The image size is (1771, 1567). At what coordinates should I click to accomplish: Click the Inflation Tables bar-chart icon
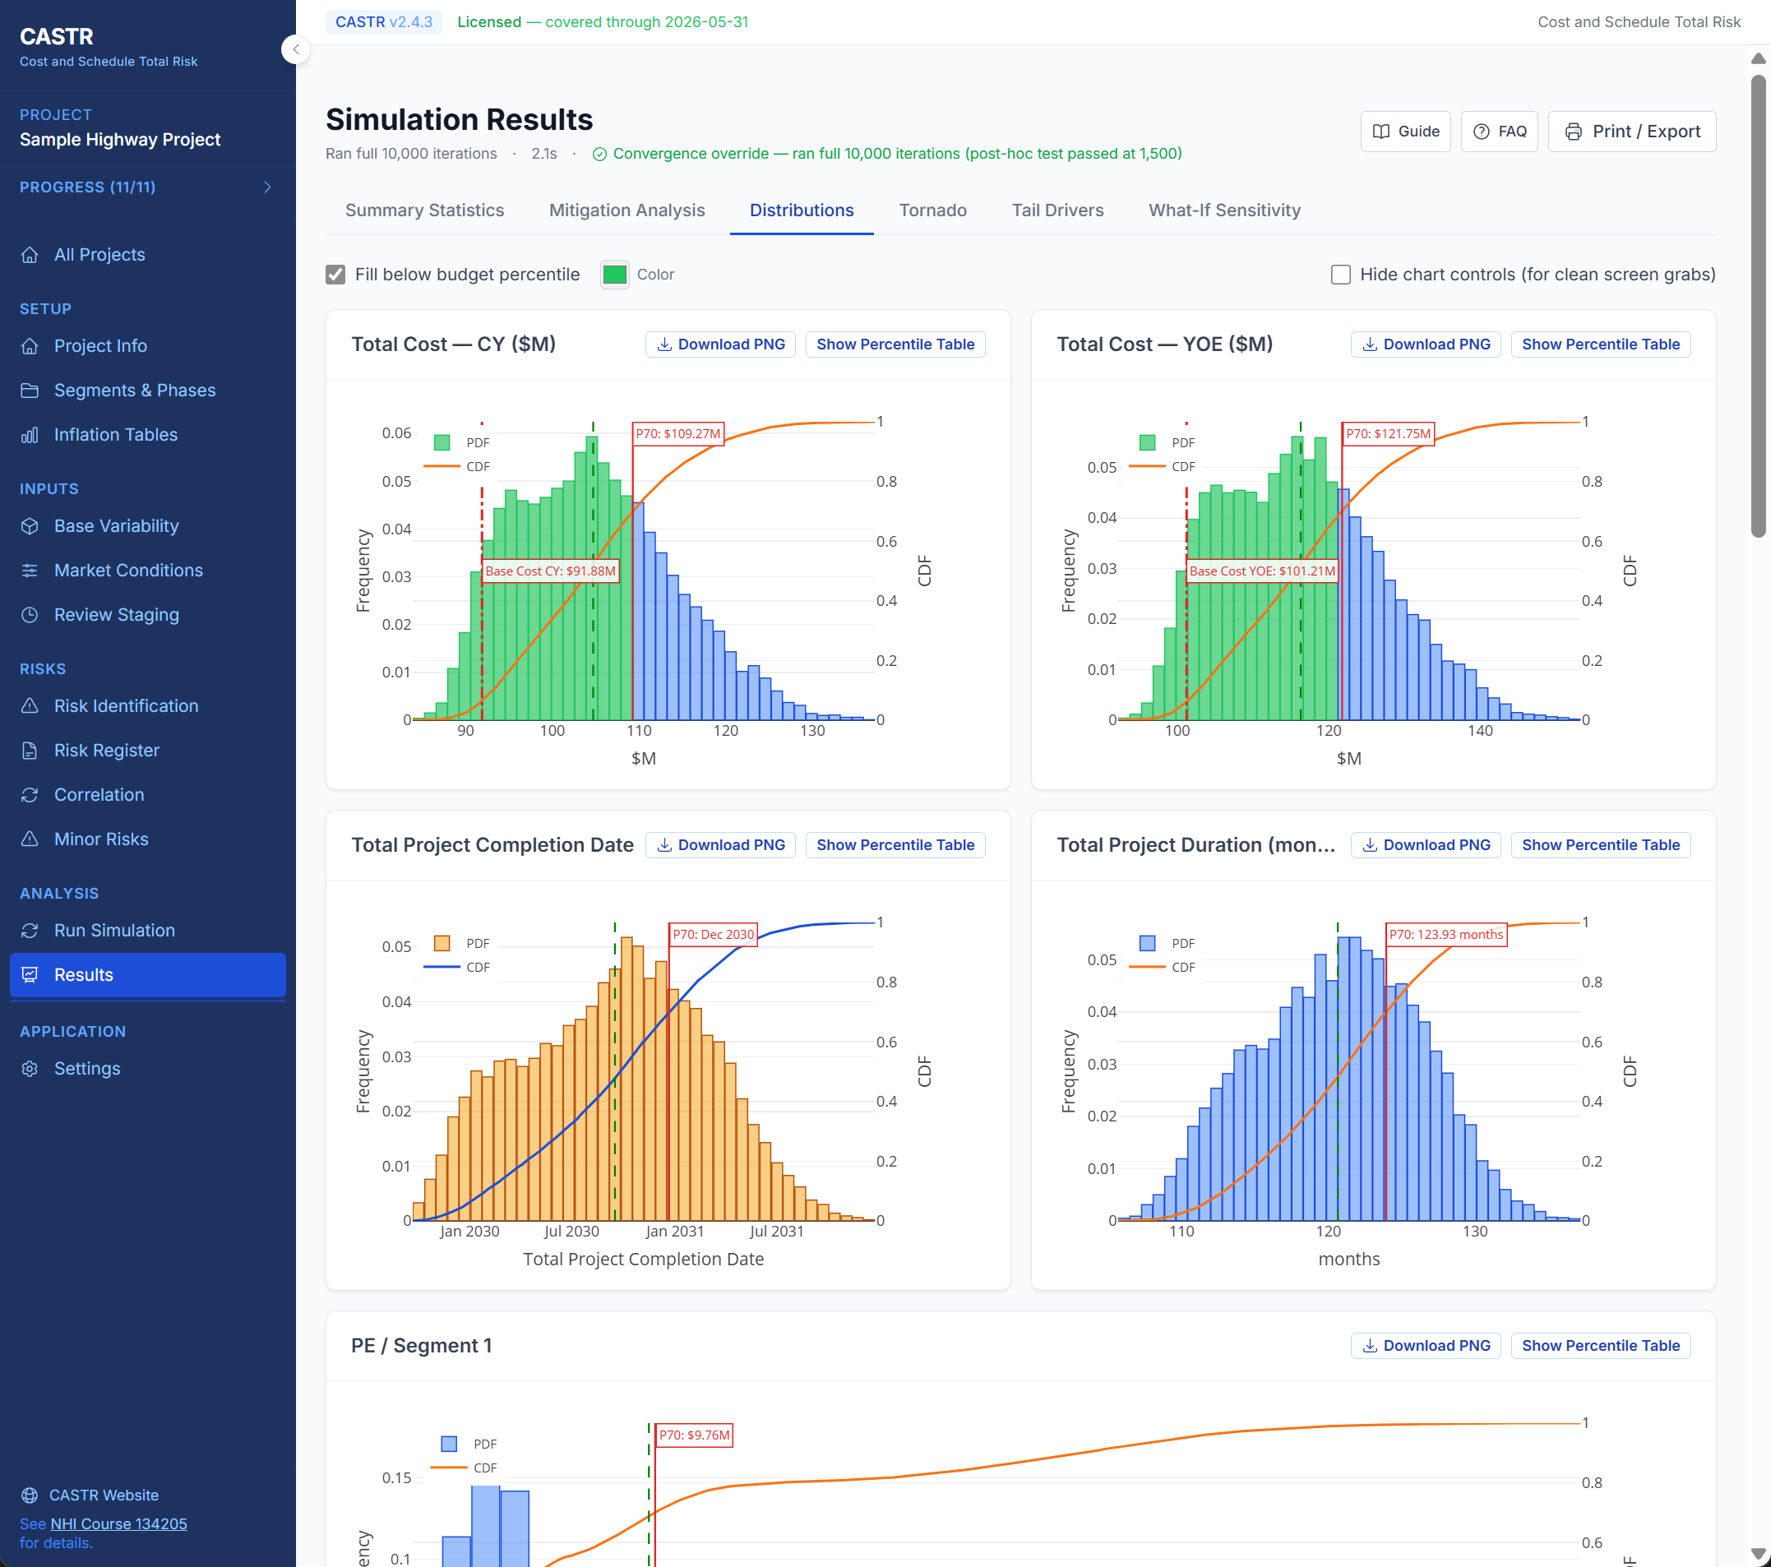pos(31,434)
